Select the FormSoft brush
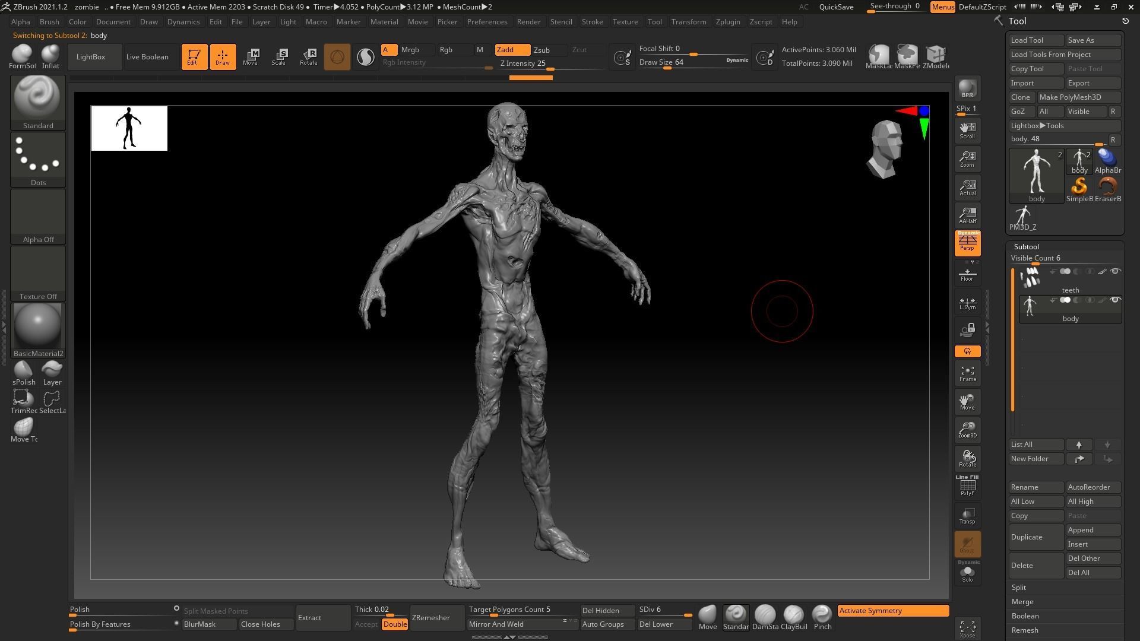The image size is (1140, 641). coord(23,56)
